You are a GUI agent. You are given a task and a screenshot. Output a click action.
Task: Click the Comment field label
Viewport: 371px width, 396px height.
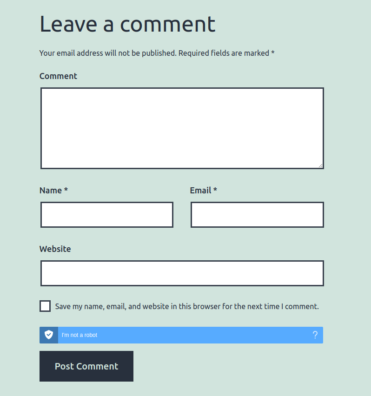pyautogui.click(x=58, y=76)
